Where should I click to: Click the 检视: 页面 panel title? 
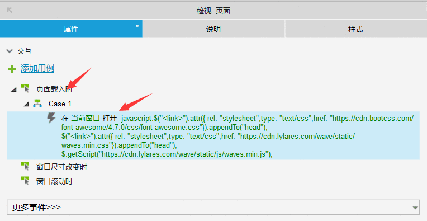214,11
